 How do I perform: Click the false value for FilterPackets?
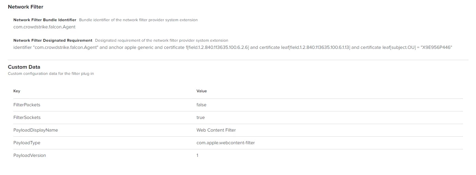pos(202,105)
